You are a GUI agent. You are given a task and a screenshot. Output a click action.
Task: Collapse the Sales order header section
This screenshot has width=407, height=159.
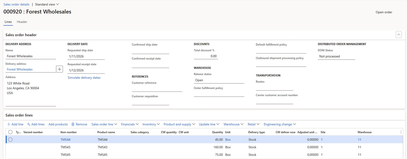point(399,35)
